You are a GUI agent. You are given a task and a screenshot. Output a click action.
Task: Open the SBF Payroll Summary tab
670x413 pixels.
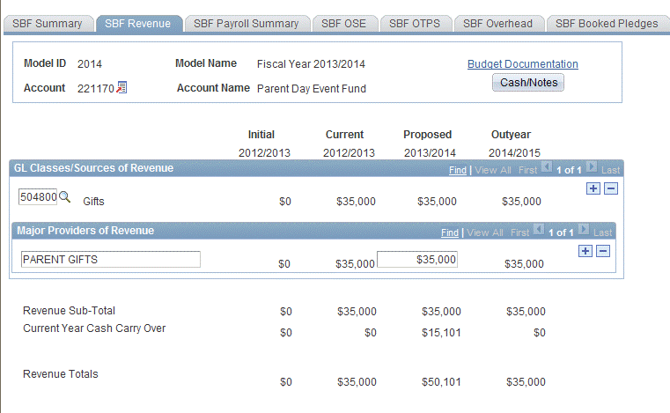(x=246, y=24)
